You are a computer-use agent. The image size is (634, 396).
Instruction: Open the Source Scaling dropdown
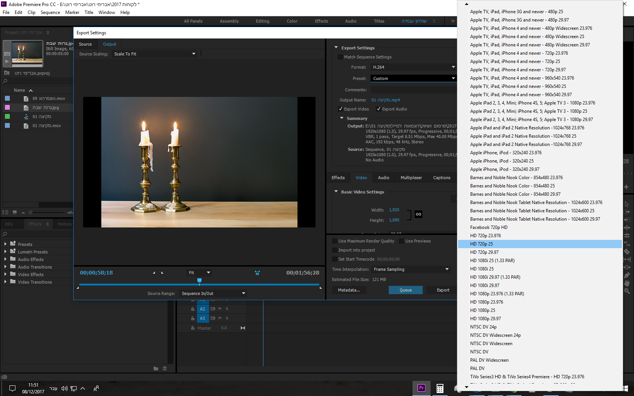[154, 54]
